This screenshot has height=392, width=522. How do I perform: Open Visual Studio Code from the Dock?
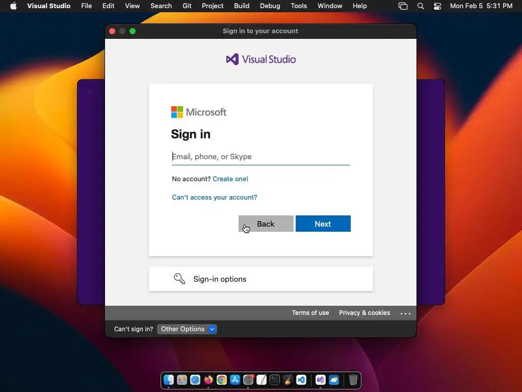pos(301,380)
